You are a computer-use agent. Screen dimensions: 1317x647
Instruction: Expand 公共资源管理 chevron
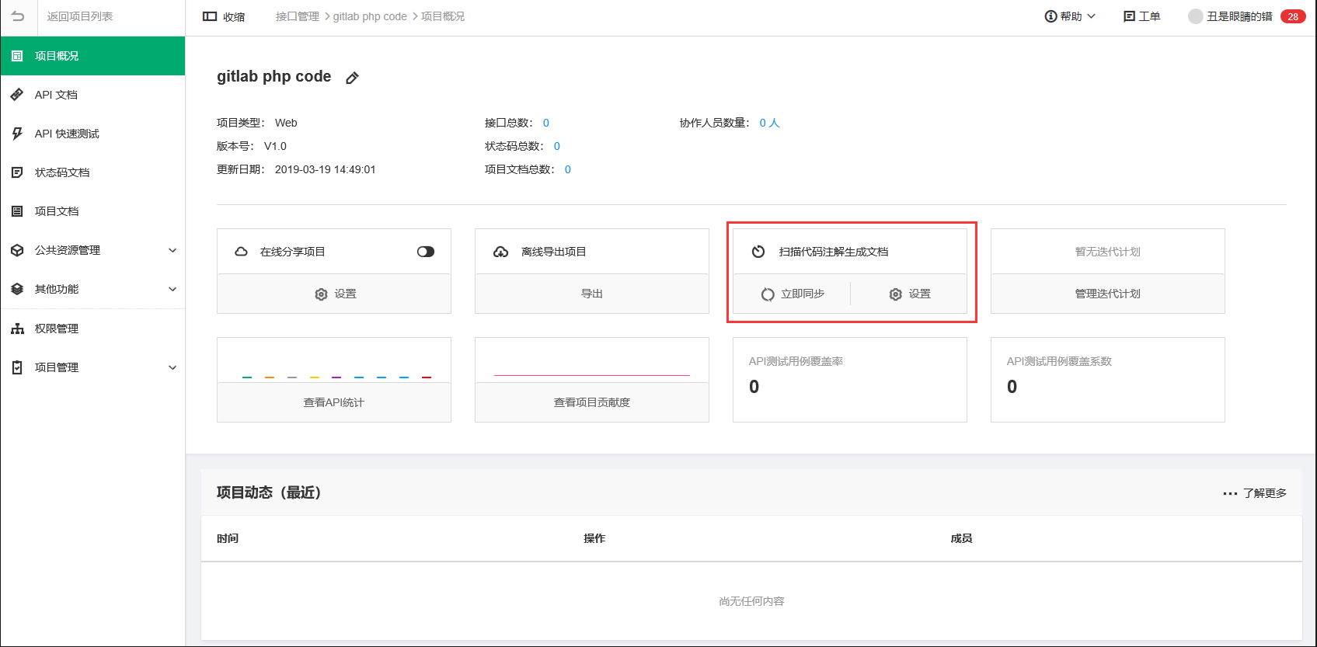[x=172, y=250]
